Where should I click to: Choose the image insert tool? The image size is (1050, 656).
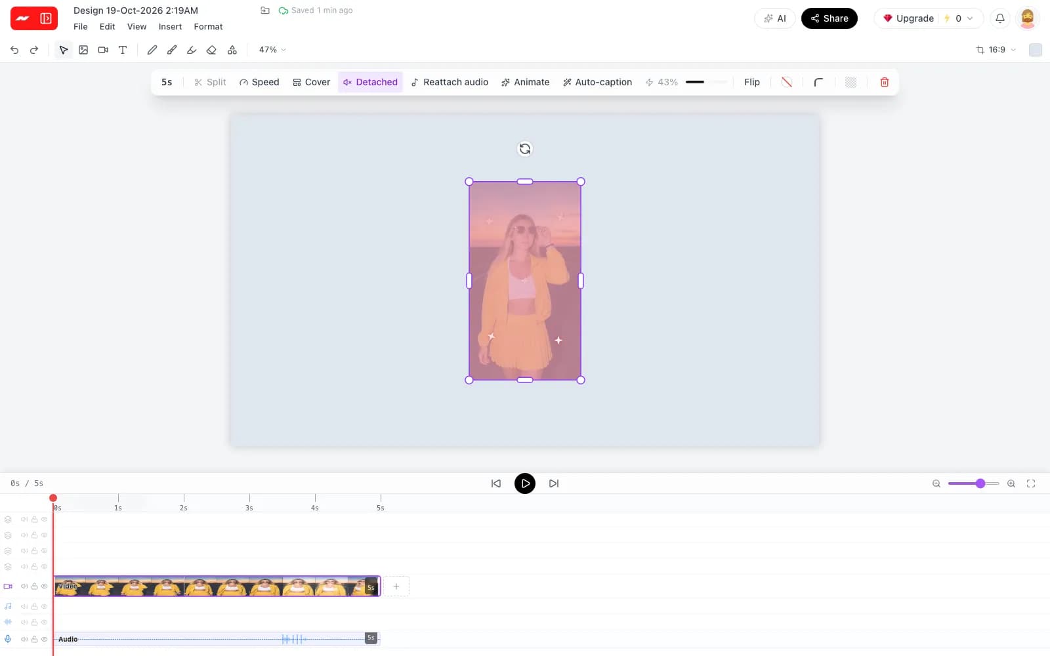(83, 50)
